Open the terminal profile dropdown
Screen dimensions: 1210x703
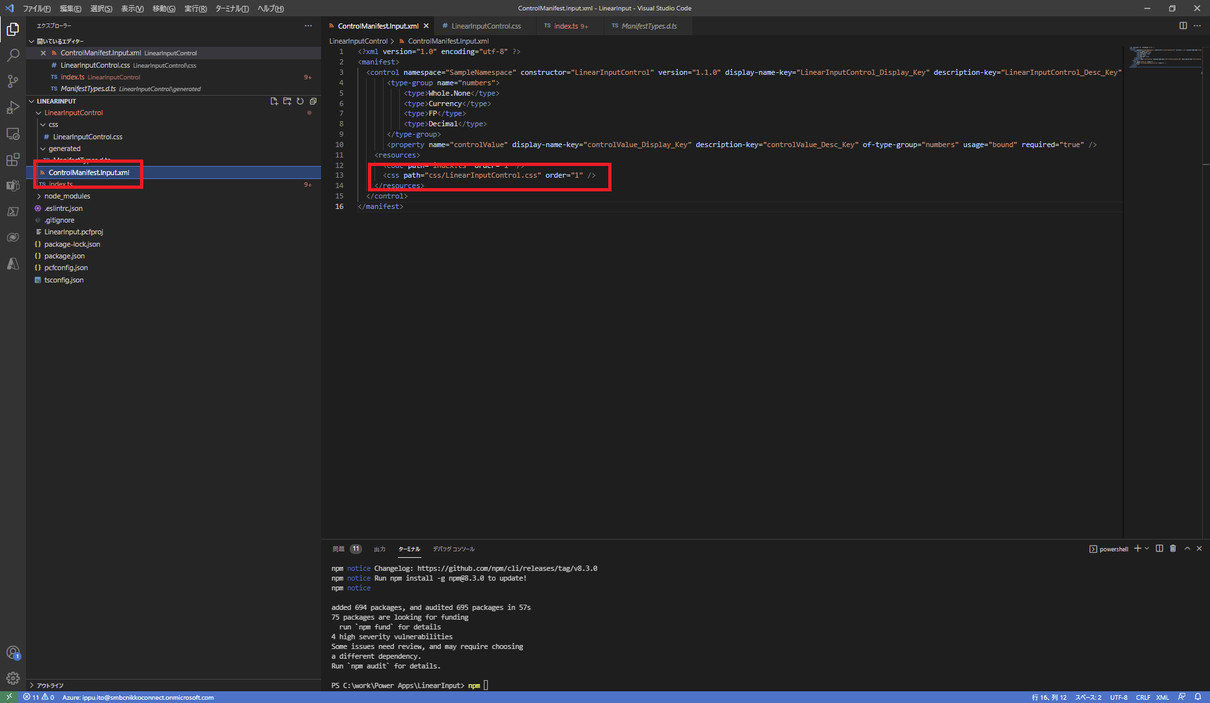click(x=1146, y=548)
